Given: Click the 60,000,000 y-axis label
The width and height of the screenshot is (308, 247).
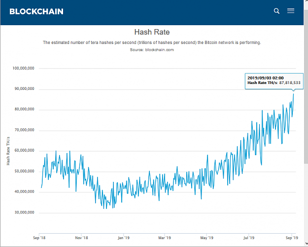Looking at the screenshot, I should click(24, 151).
